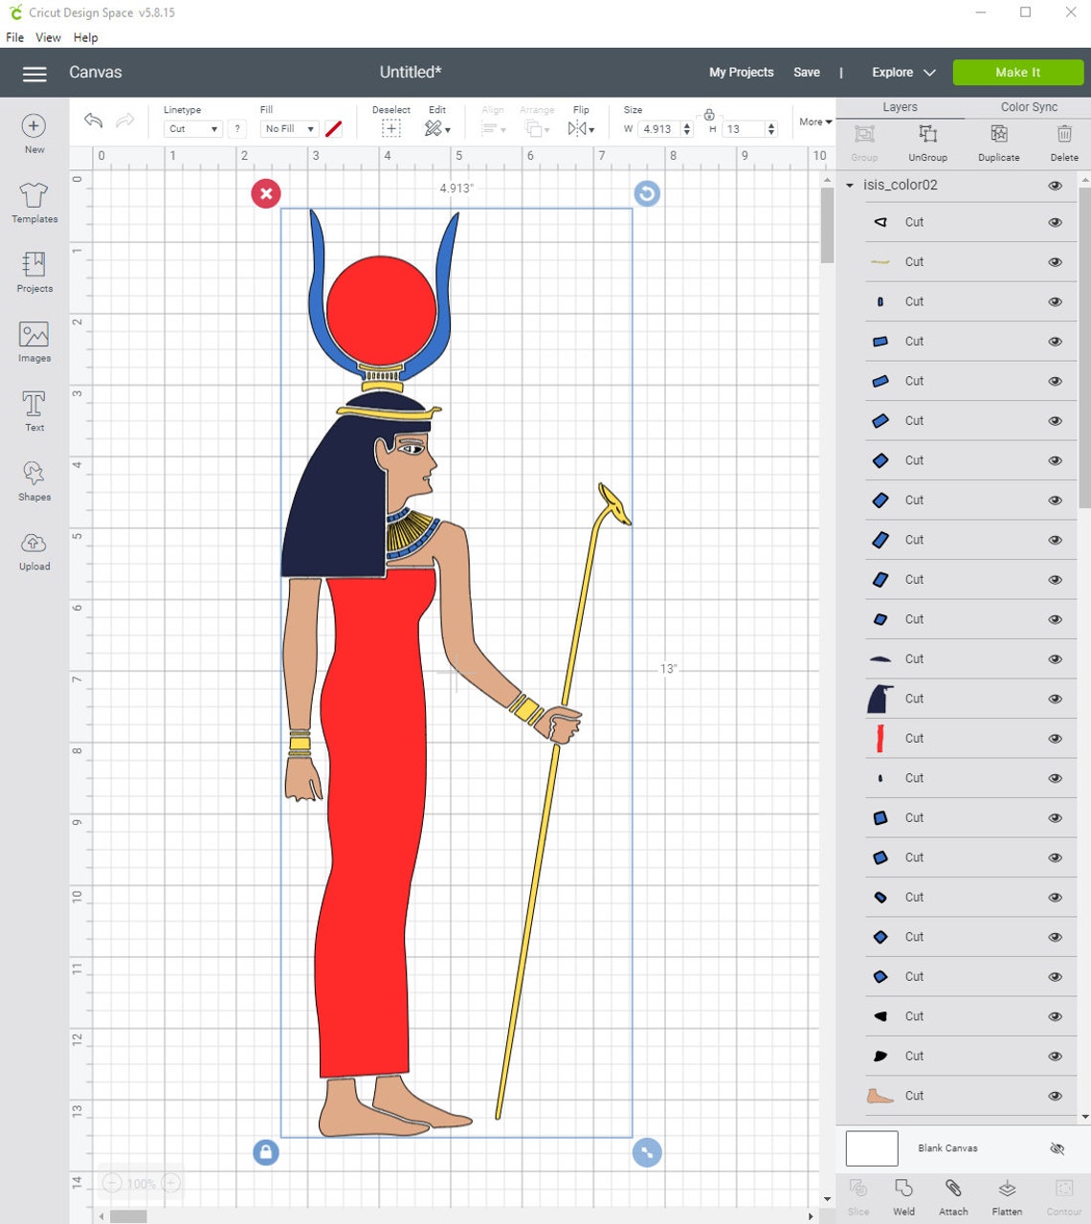Click the Slice icon
This screenshot has width=1091, height=1224.
858,1194
